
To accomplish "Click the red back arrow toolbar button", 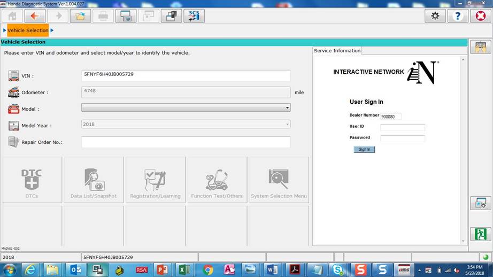I will point(35,16).
